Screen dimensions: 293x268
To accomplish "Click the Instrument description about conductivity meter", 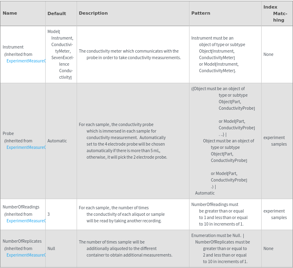I will [130, 54].
